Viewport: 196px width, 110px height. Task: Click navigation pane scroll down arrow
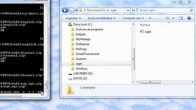coord(133,82)
